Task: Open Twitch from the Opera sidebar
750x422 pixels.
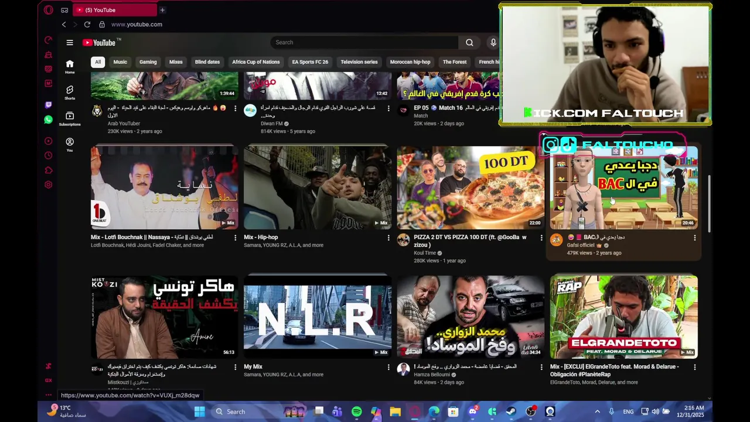Action: [x=49, y=105]
